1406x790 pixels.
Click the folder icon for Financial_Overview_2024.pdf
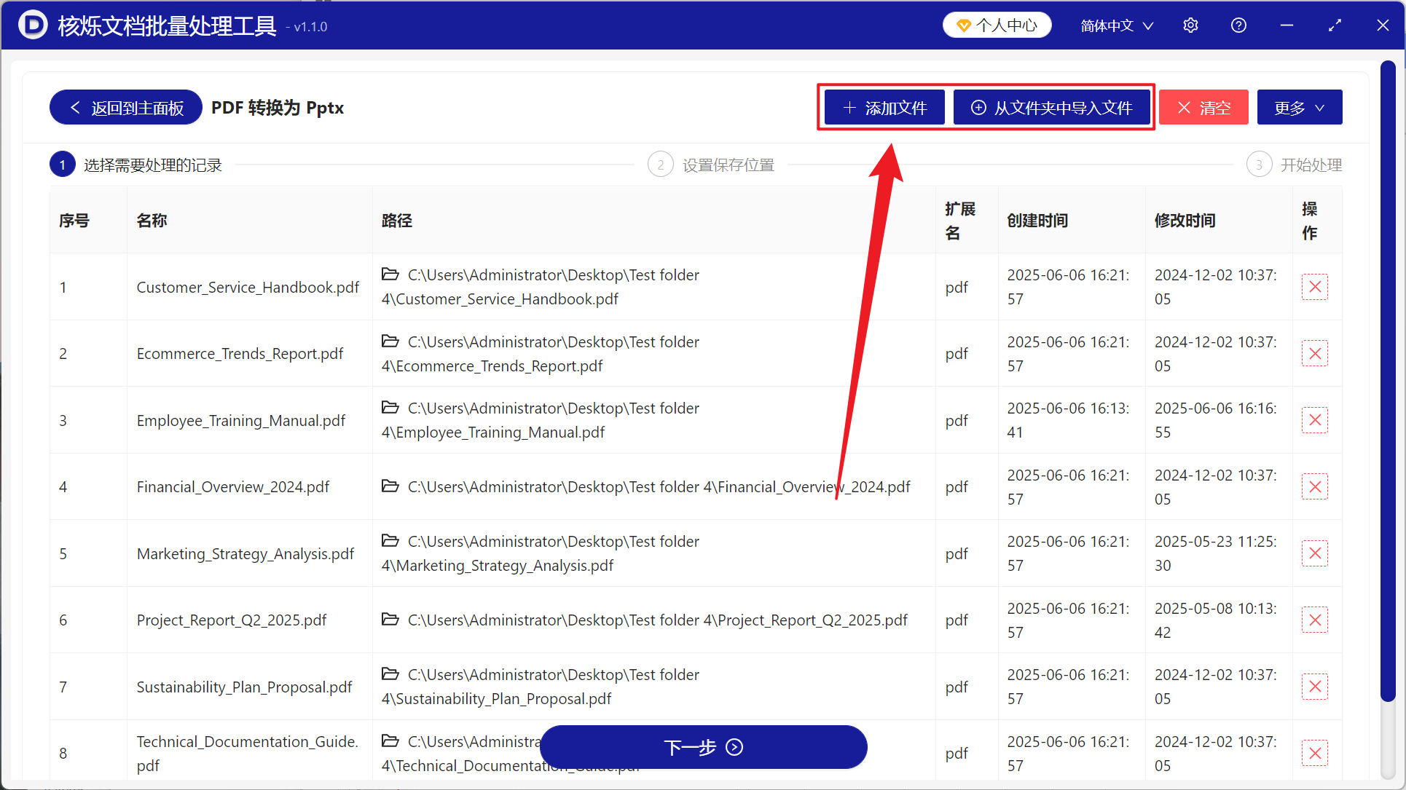[390, 486]
